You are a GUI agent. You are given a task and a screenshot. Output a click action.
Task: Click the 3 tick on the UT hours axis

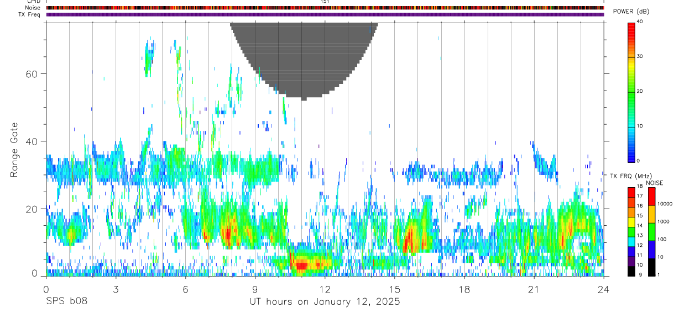tap(116, 289)
